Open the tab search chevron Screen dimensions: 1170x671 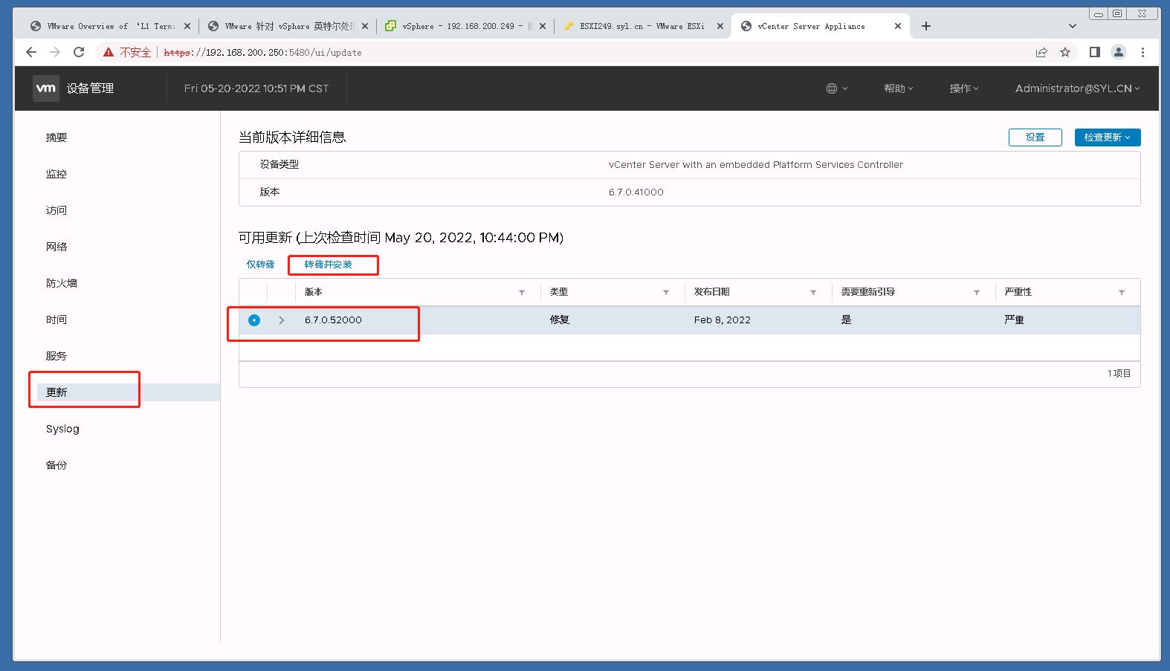1072,26
